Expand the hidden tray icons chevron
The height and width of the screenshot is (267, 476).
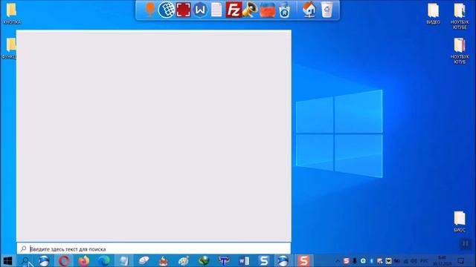[338, 260]
